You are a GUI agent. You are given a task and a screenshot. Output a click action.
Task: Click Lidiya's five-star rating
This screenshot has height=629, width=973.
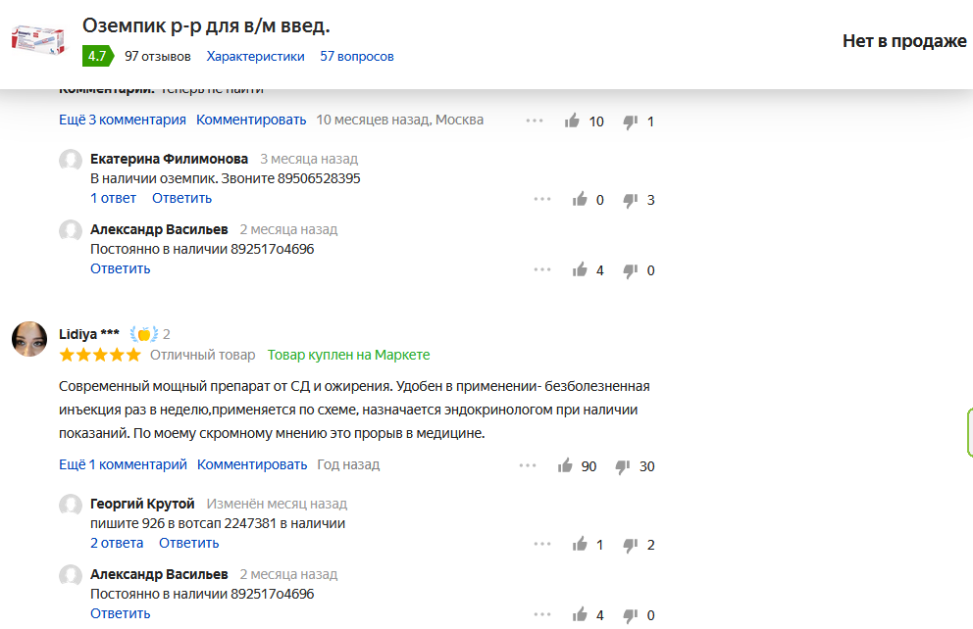[100, 355]
